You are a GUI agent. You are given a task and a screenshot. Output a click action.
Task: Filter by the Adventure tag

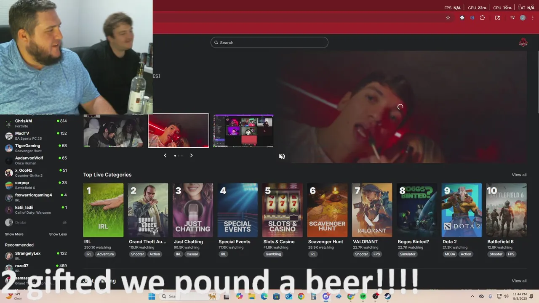click(105, 254)
